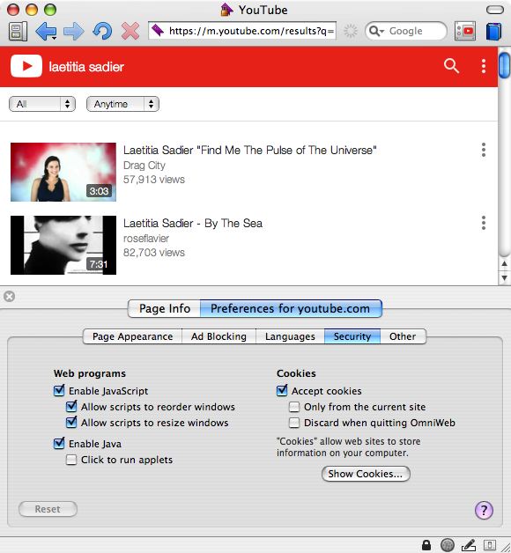This screenshot has width=511, height=553.
Task: Close the preferences panel with gray X
Action: point(10,296)
